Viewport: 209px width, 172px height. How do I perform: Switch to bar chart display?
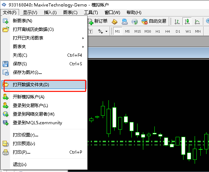coord(177,22)
